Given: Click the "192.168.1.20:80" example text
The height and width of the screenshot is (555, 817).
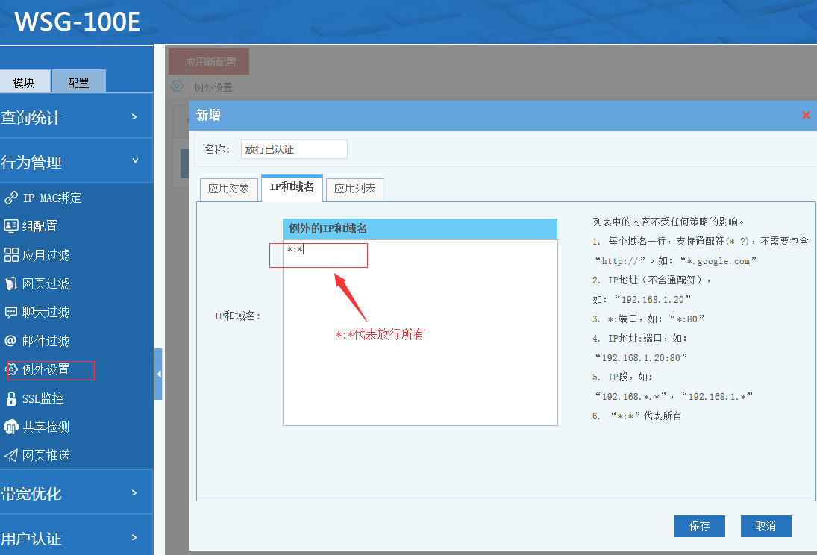Looking at the screenshot, I should 641,357.
